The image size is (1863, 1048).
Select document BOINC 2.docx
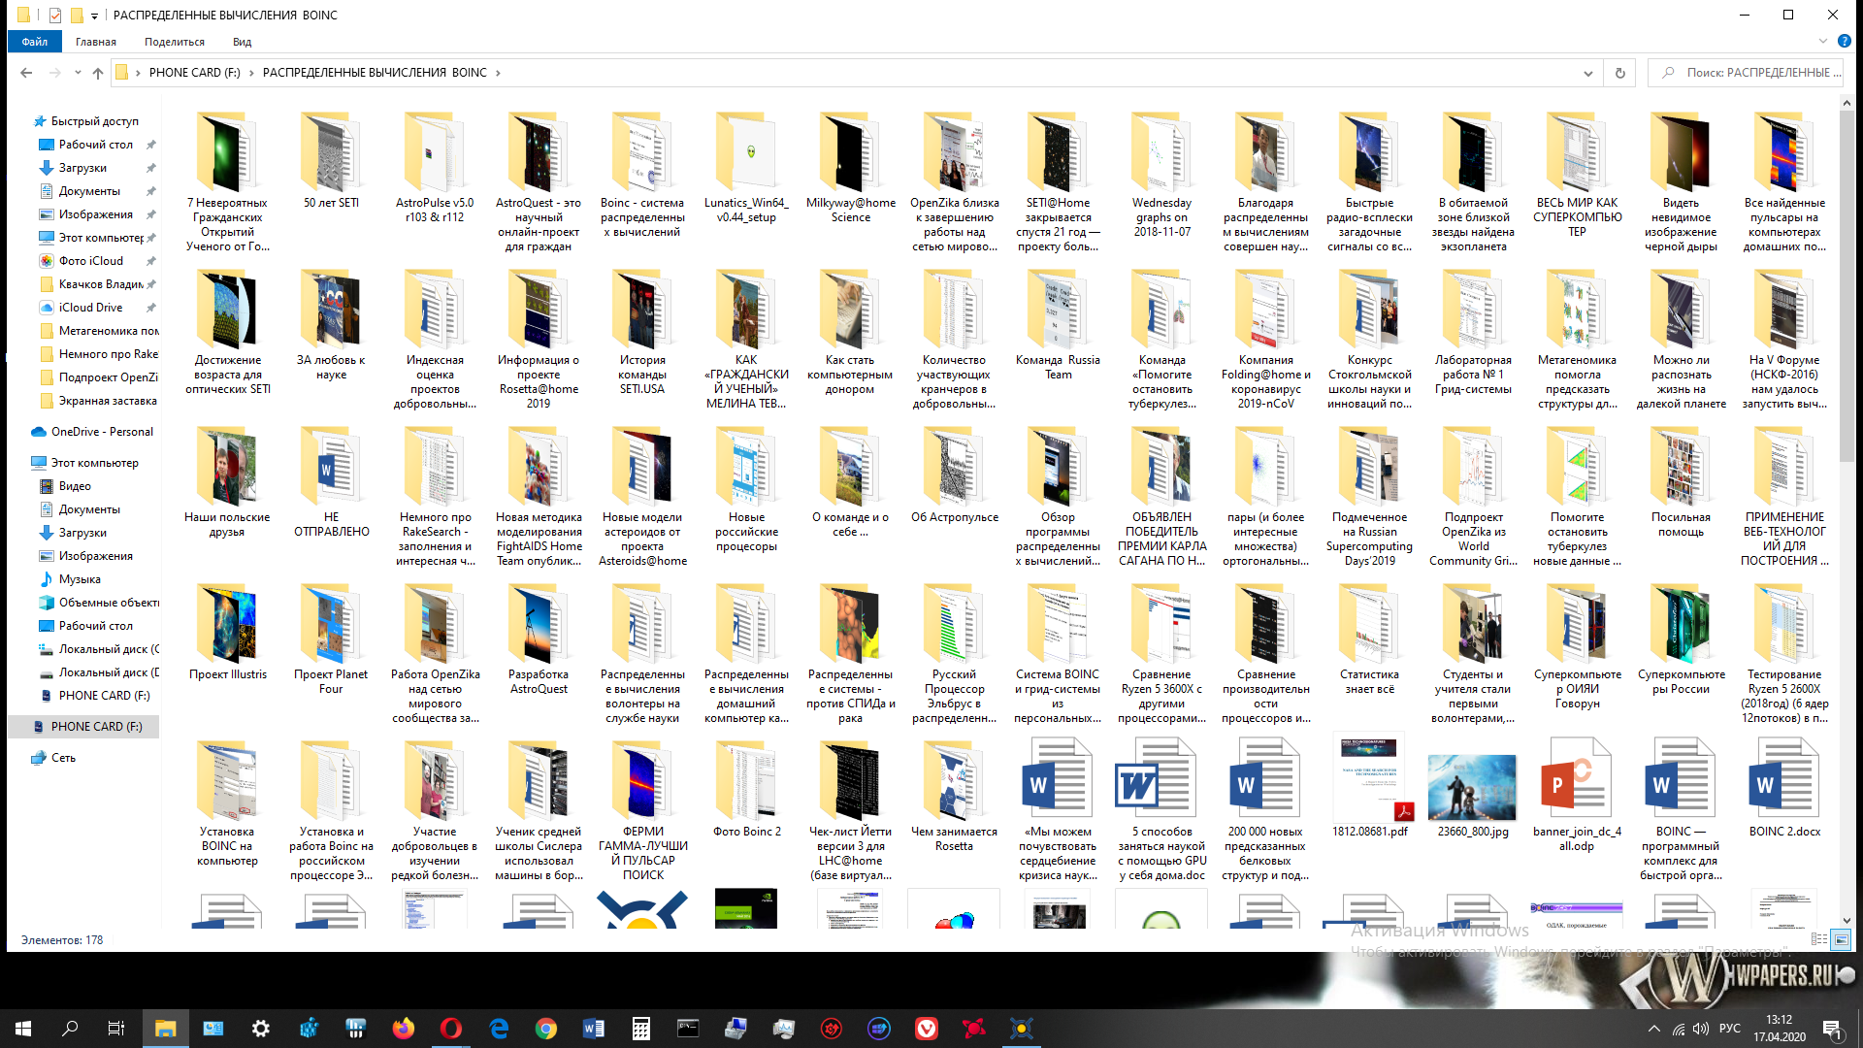pos(1784,789)
